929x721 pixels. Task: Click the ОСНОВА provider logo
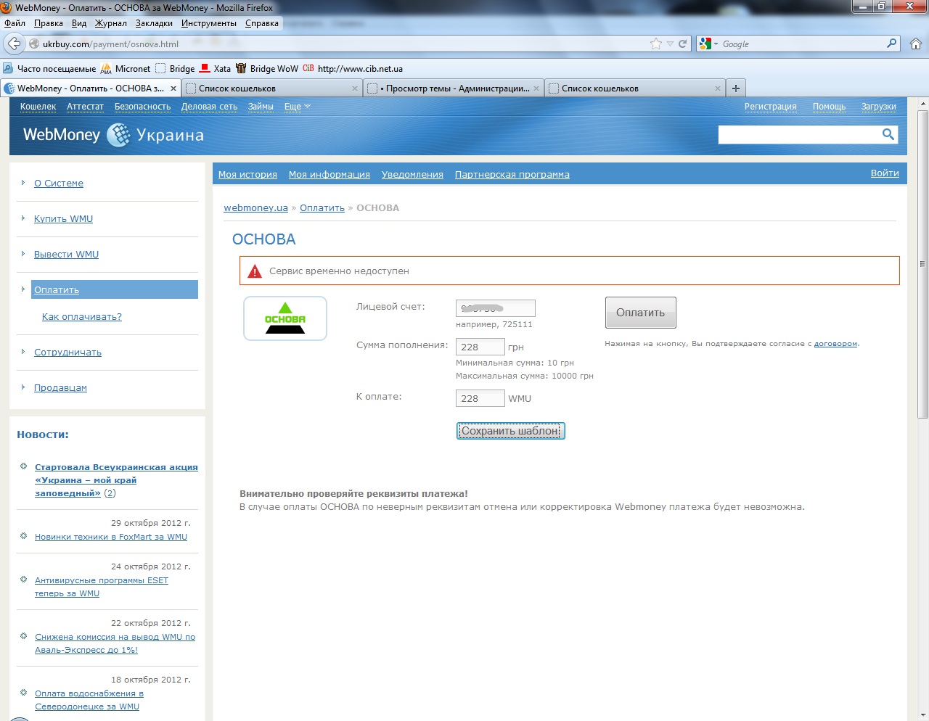[x=285, y=318]
